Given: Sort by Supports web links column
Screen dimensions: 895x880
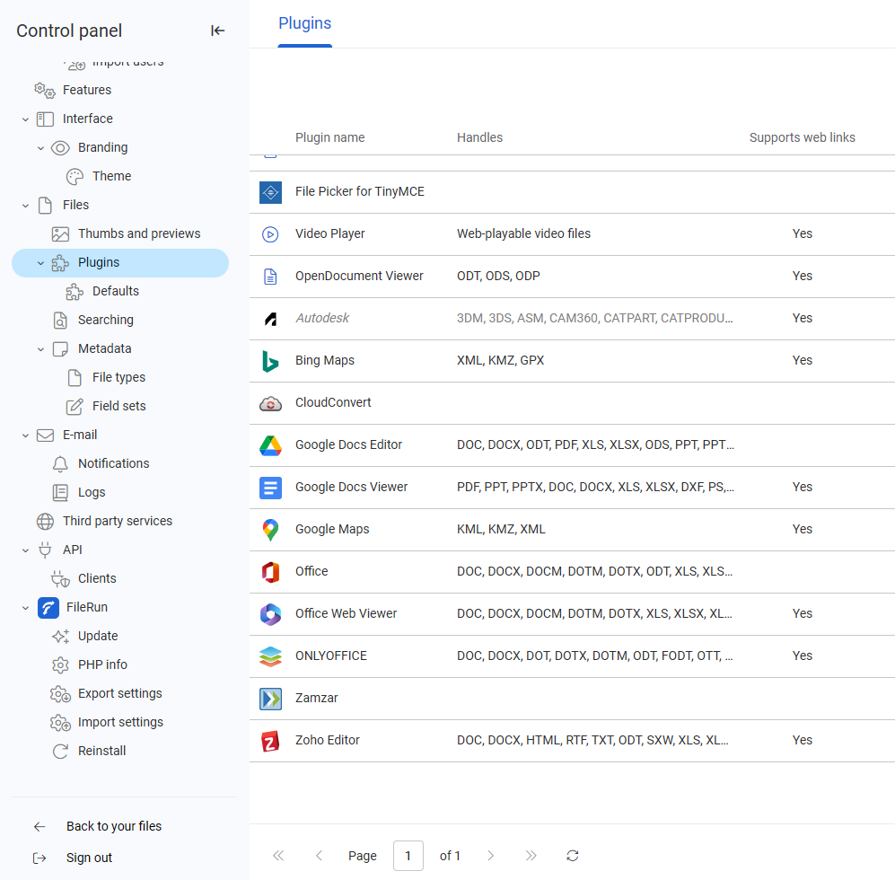Looking at the screenshot, I should coord(802,137).
